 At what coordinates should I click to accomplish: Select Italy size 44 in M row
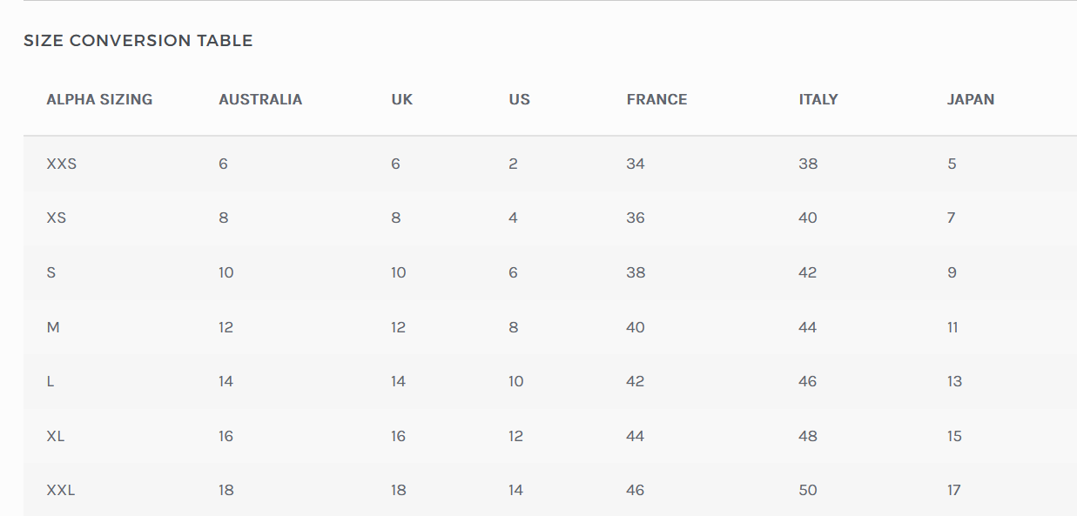click(x=807, y=327)
